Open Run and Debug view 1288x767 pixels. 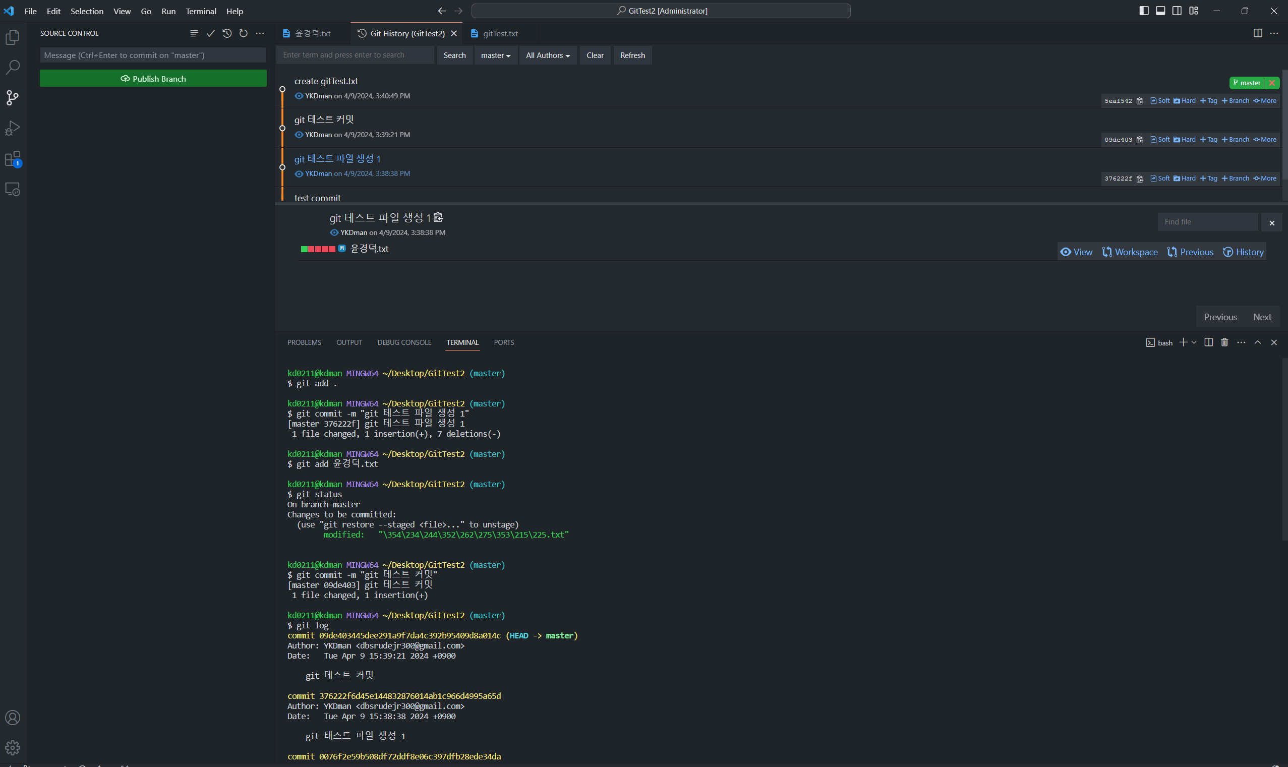pyautogui.click(x=13, y=128)
